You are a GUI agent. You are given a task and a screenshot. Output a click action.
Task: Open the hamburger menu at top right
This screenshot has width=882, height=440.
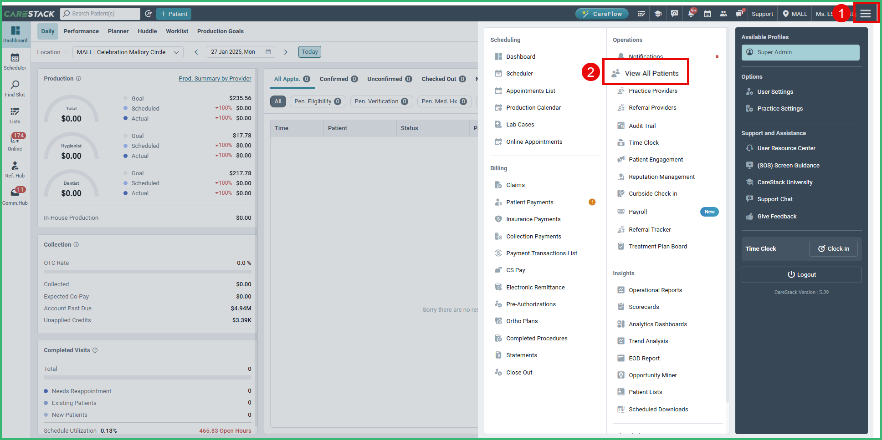coord(866,13)
